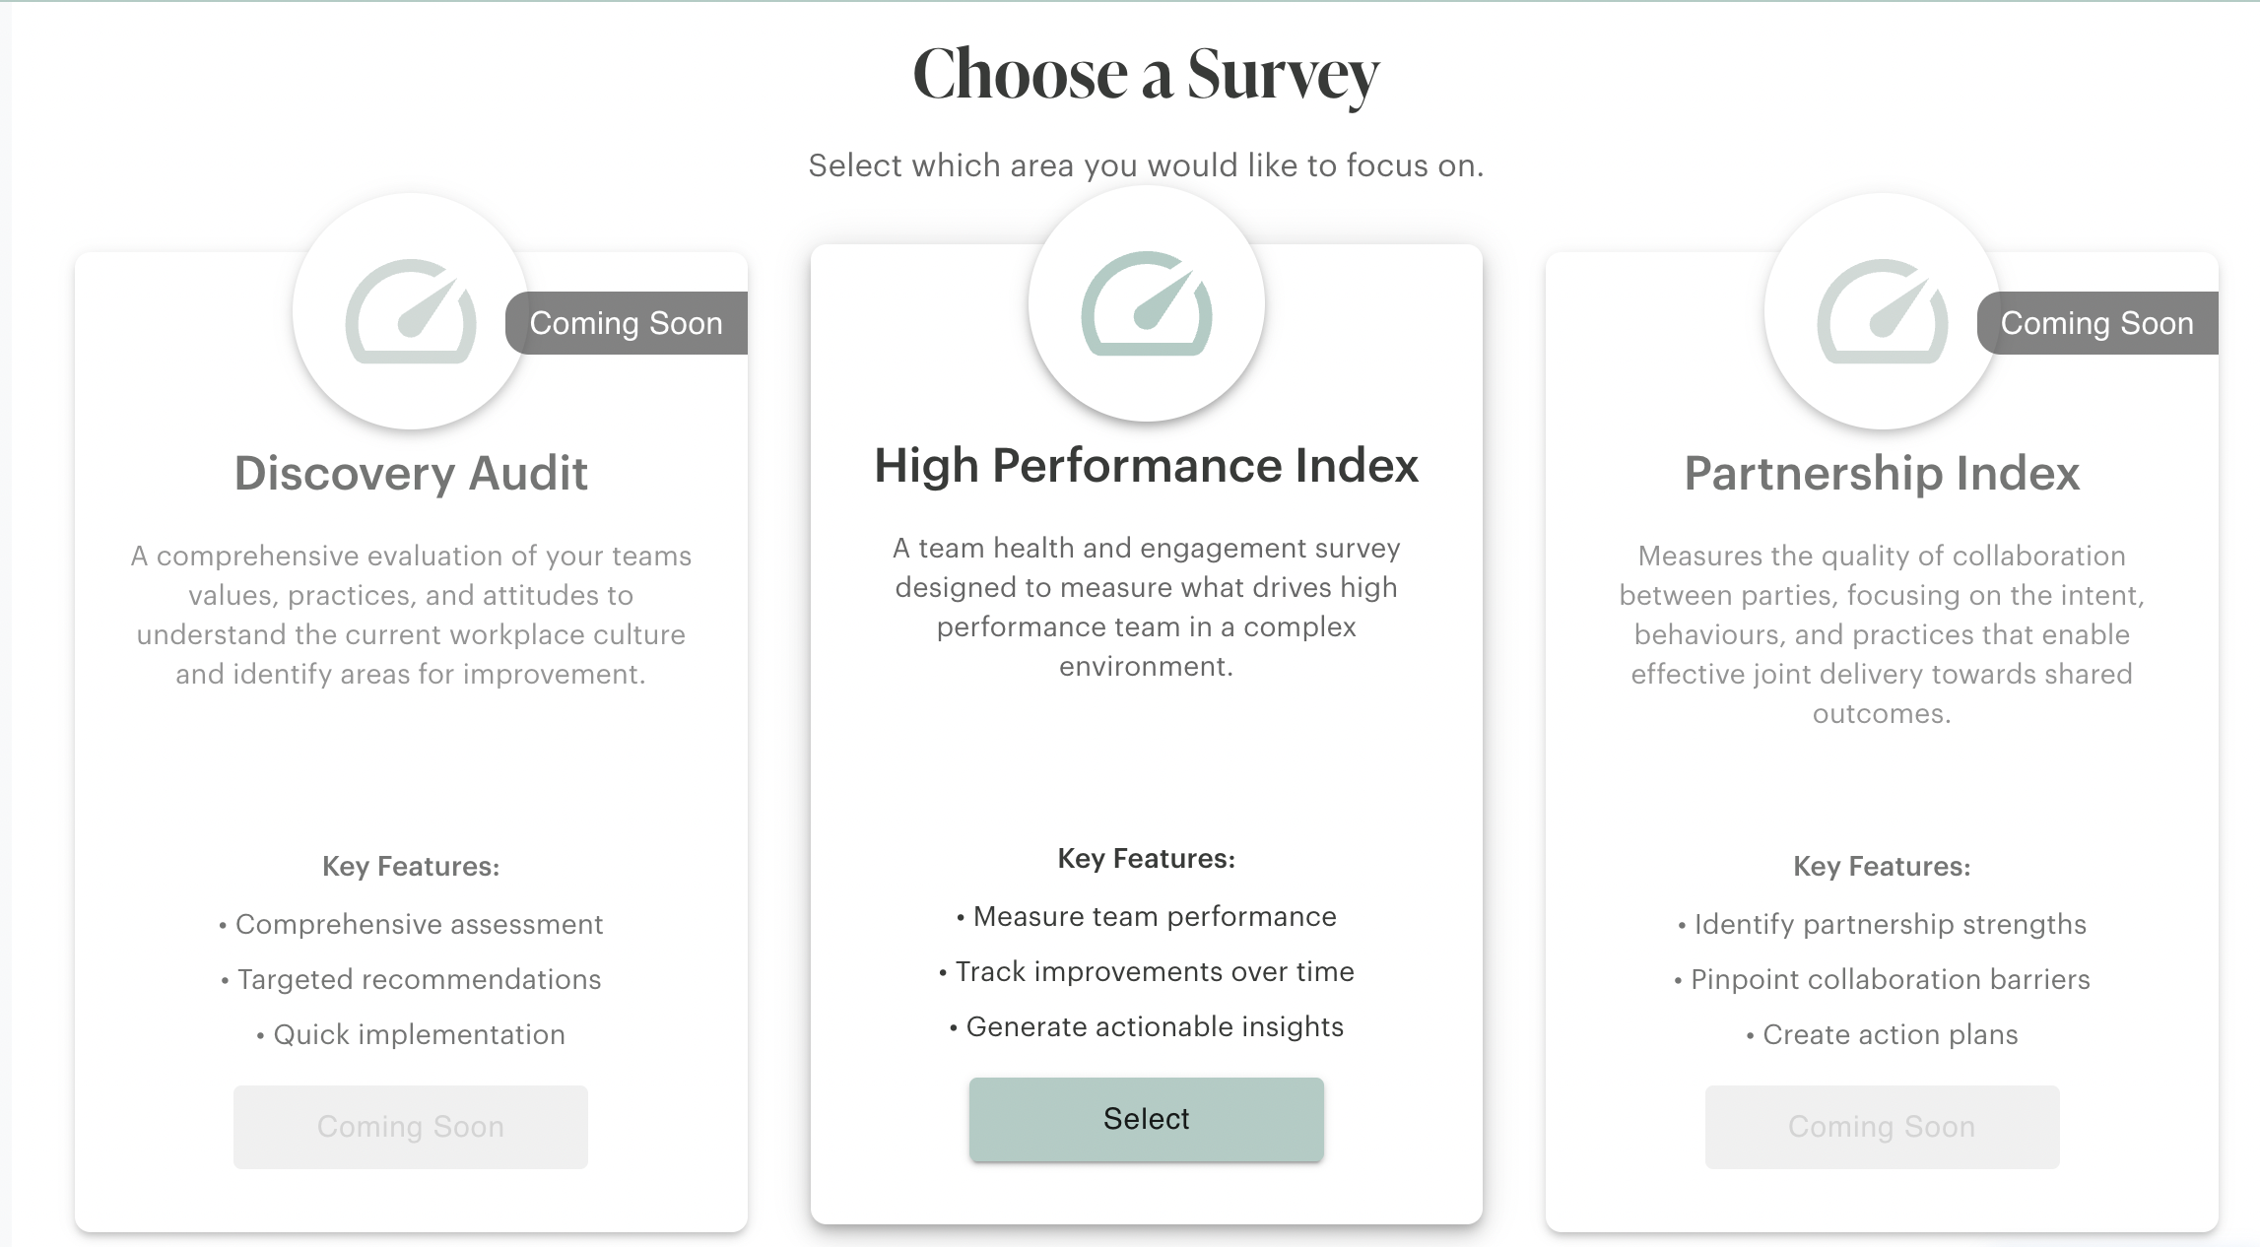Click the disabled Coming Soon button under Discovery Audit

tap(411, 1127)
